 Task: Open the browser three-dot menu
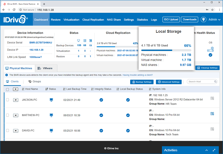click(x=219, y=10)
